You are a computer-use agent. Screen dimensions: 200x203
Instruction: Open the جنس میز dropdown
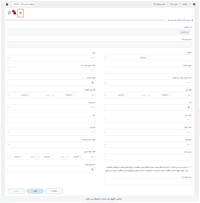point(148,120)
